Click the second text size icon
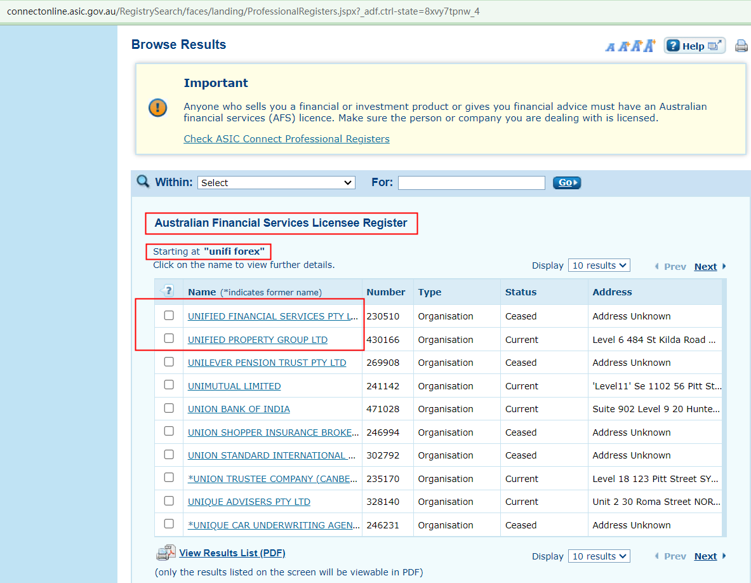751x583 pixels. point(623,46)
